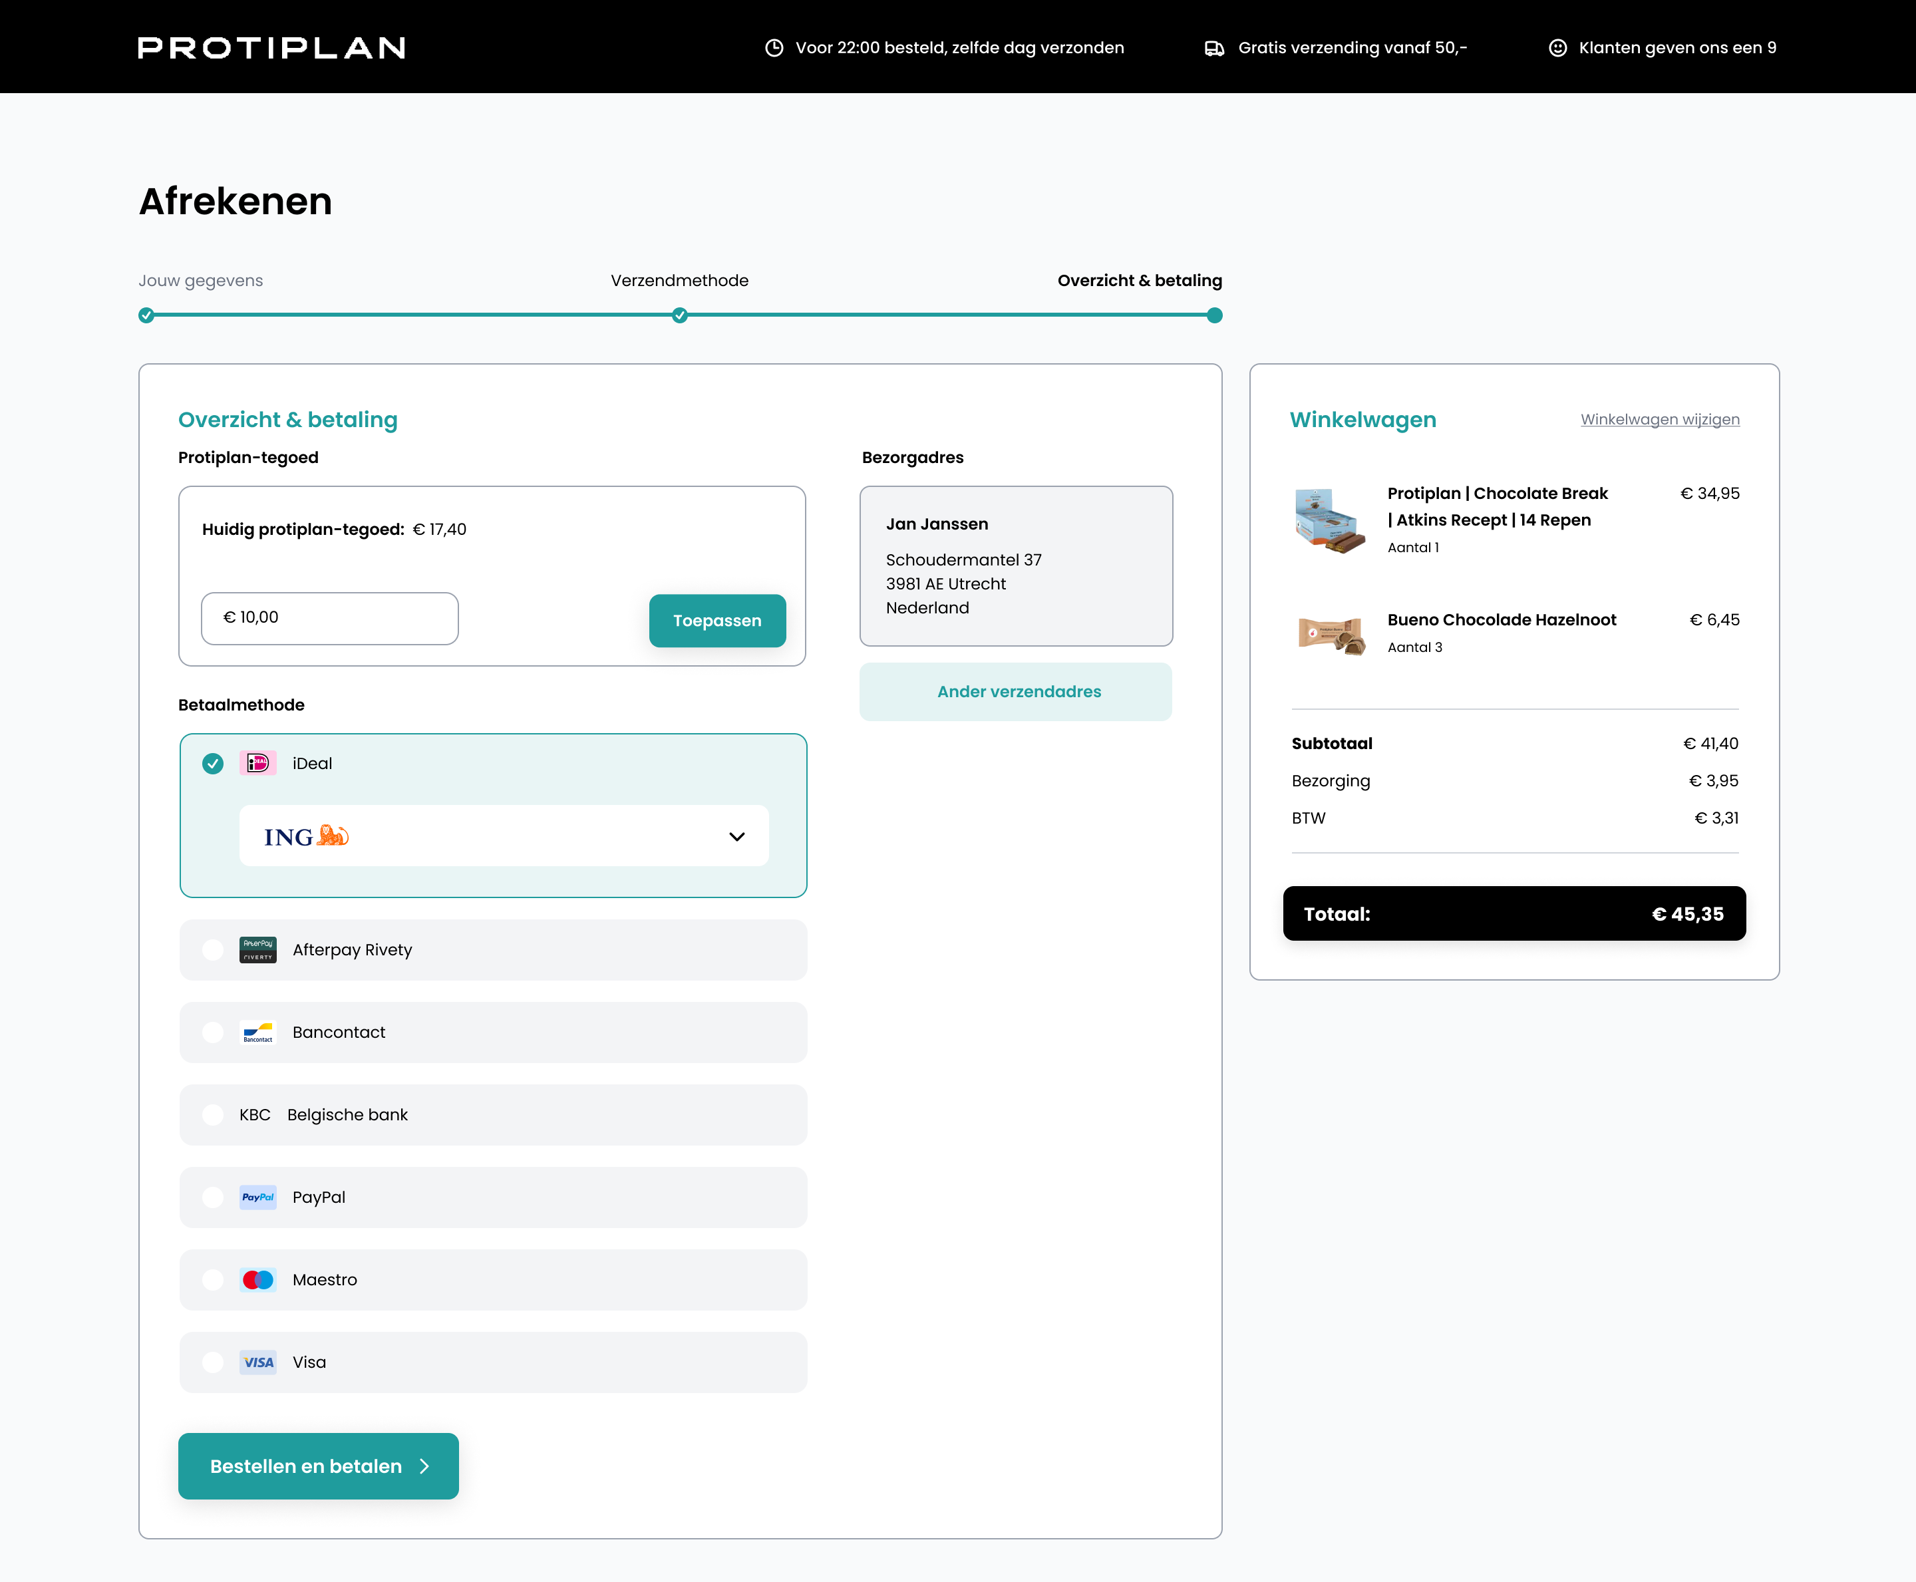Click the Bancontact logo

258,1032
